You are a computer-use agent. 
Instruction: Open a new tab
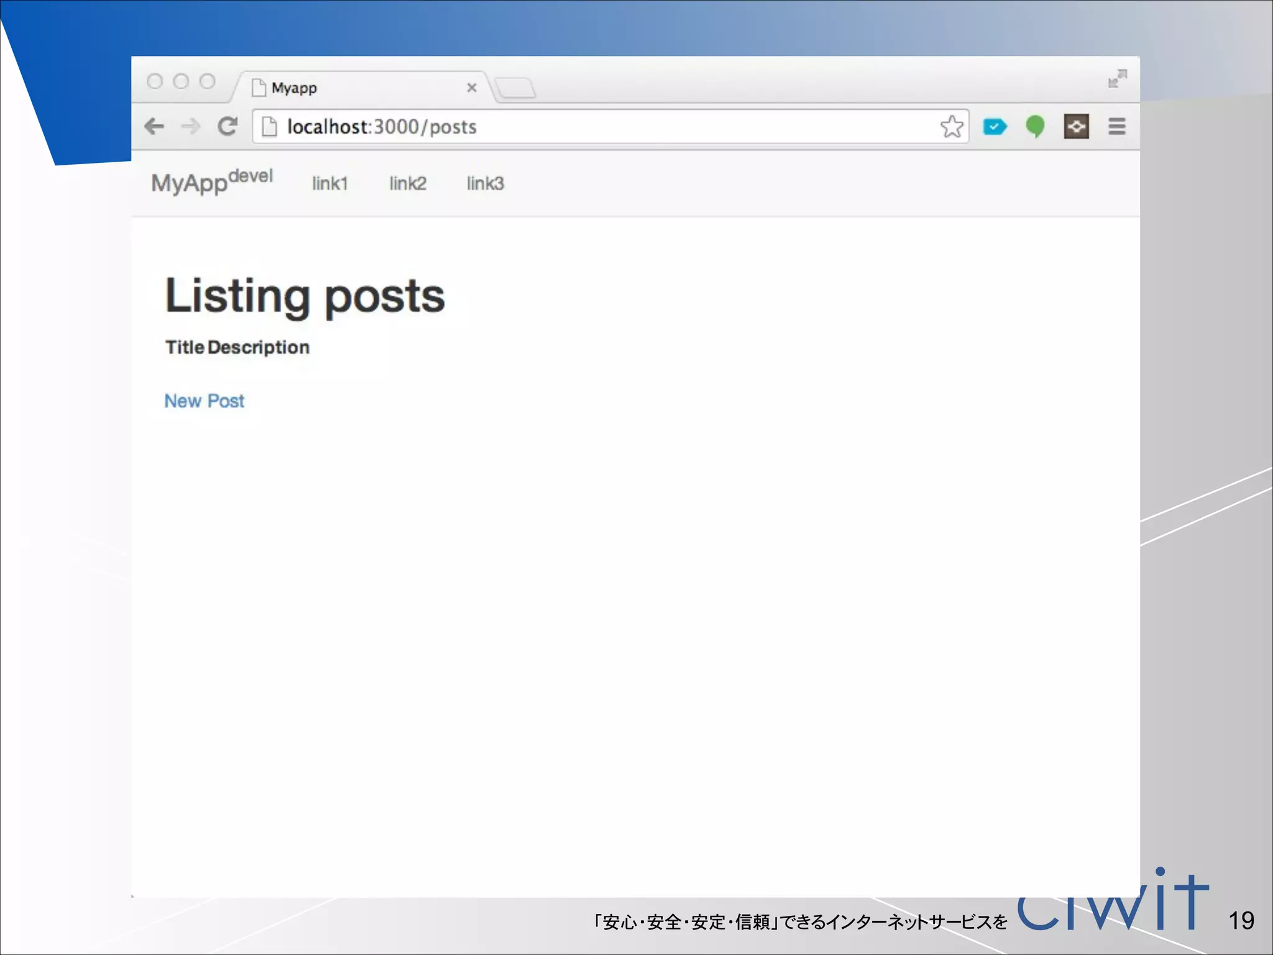515,88
